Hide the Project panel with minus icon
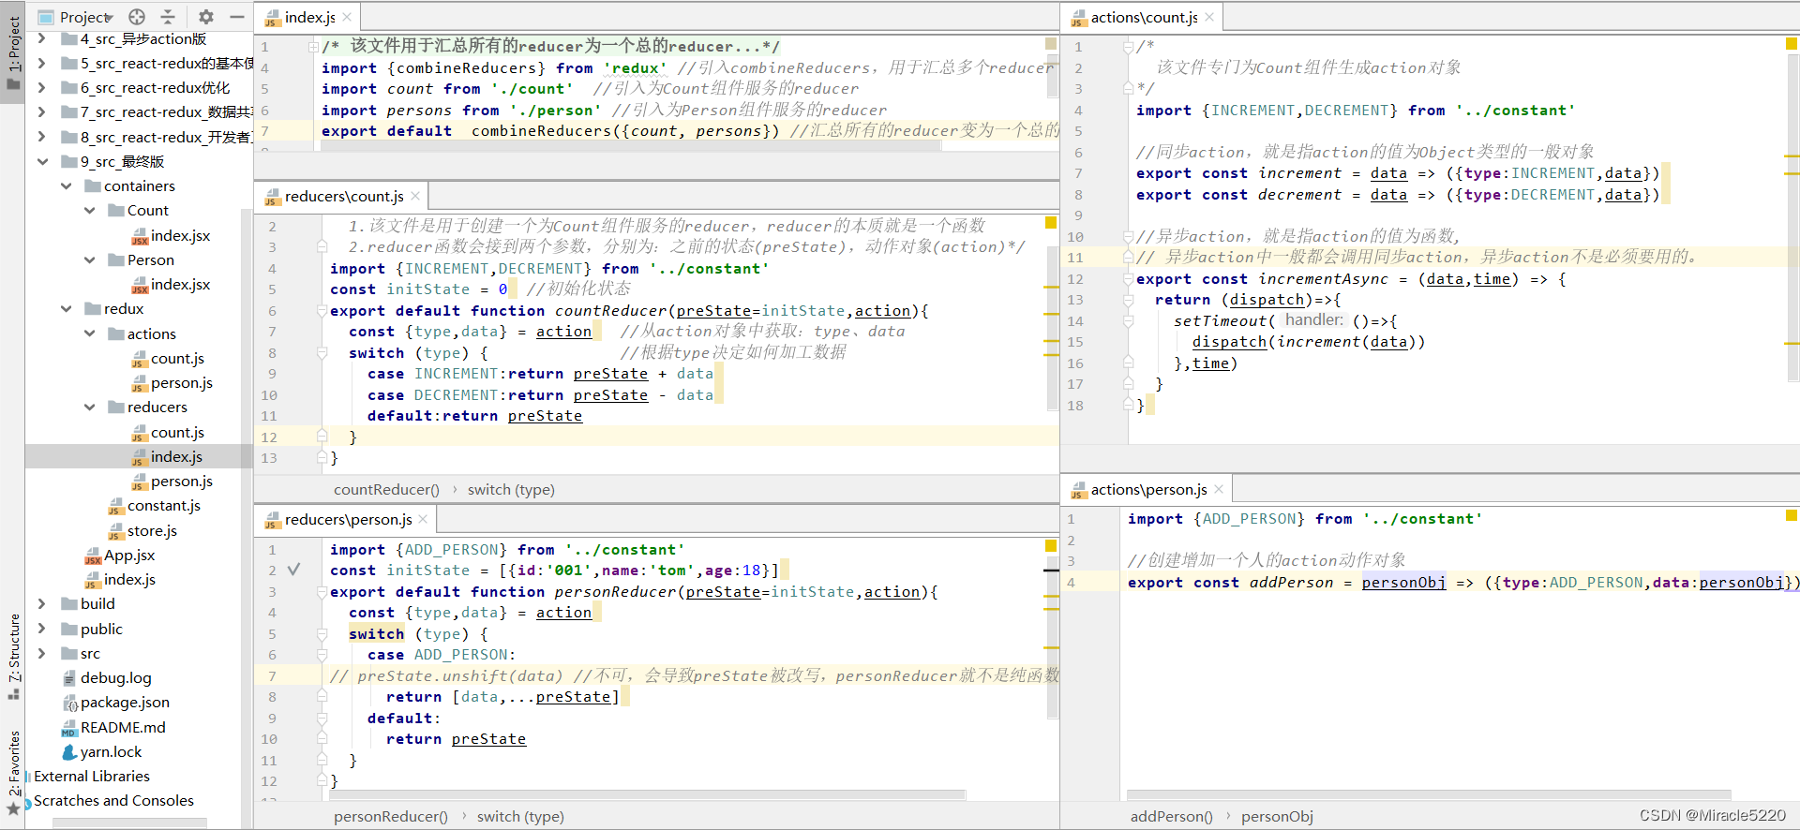 tap(237, 17)
